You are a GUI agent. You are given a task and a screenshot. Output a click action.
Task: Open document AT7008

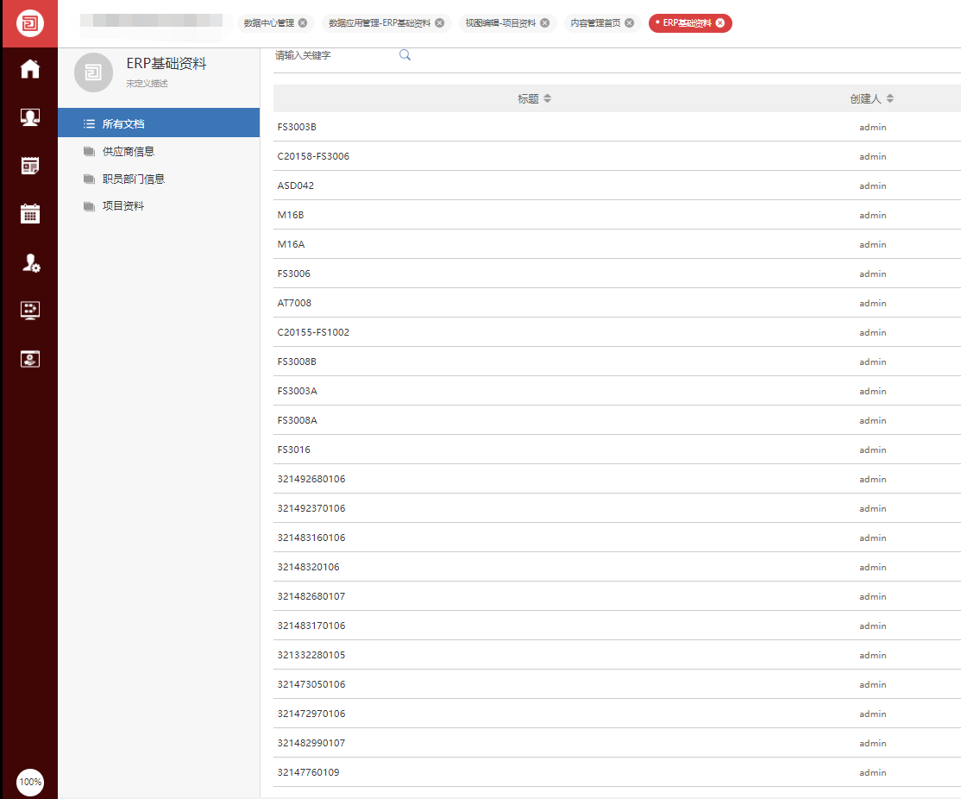click(294, 303)
